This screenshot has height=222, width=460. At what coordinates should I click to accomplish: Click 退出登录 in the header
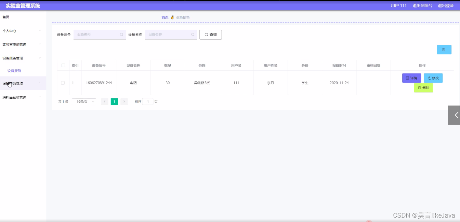(x=446, y=5)
